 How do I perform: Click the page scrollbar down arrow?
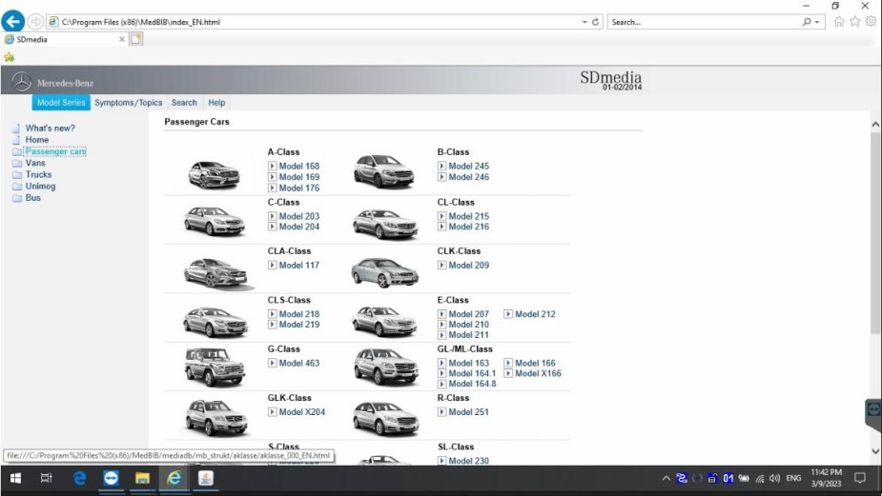tap(875, 451)
